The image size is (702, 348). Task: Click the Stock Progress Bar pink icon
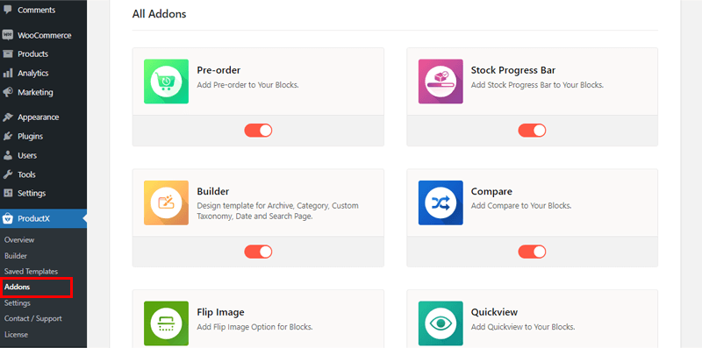[x=441, y=82]
